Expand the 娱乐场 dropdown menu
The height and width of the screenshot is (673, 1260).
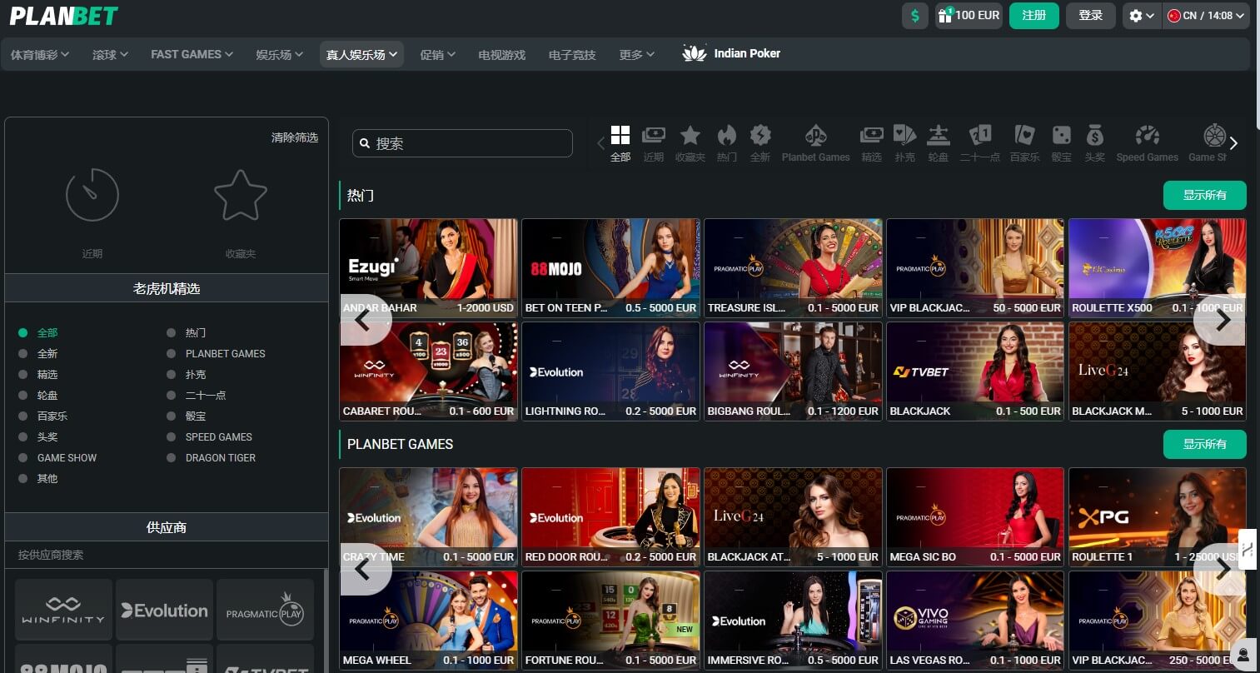tap(279, 54)
